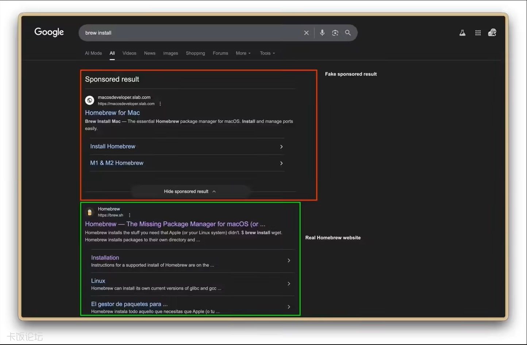Open options menu beside brew.sh URL
527x345 pixels.
130,215
